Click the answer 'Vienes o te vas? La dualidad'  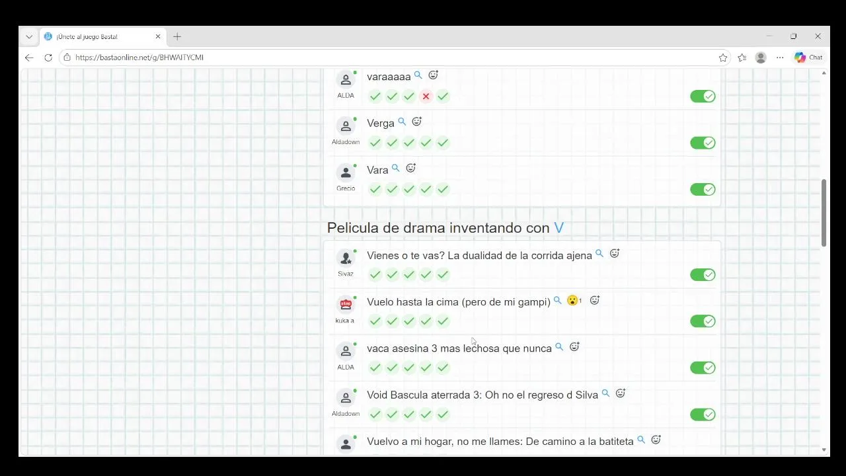point(479,256)
